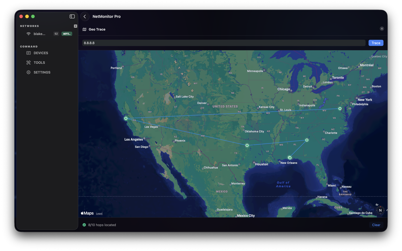This screenshot has width=402, height=251.
Task: Focus the 8.8.8.8 address field
Action: (224, 43)
